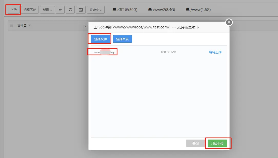Click the 远程下载 button

click(x=30, y=10)
